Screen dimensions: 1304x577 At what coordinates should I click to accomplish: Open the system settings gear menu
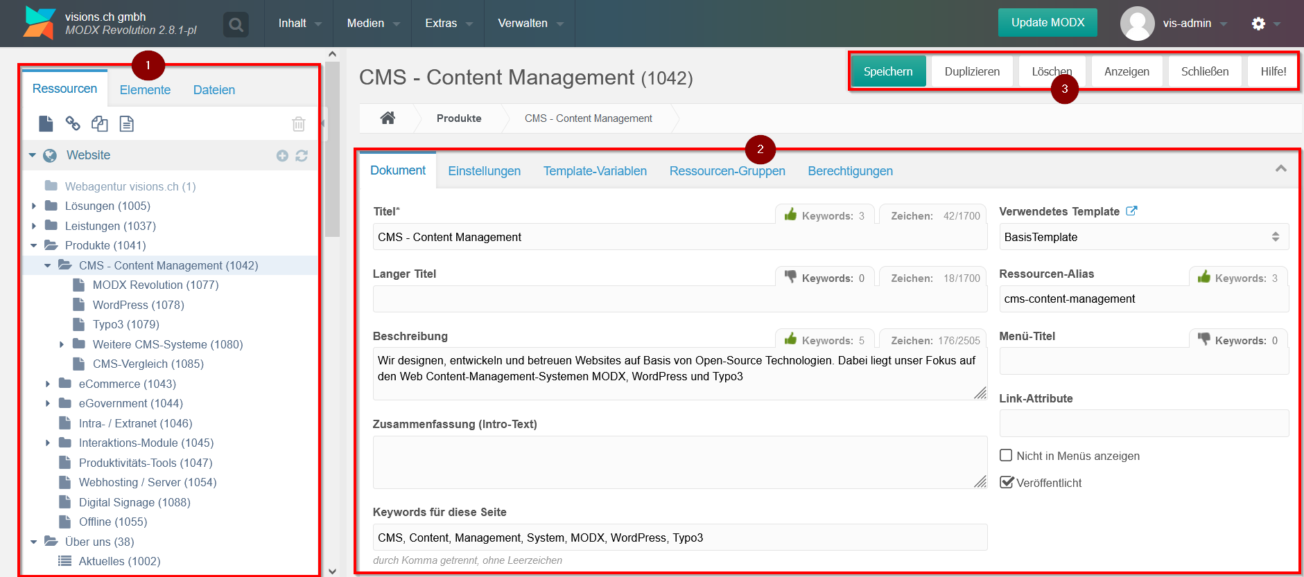1258,24
